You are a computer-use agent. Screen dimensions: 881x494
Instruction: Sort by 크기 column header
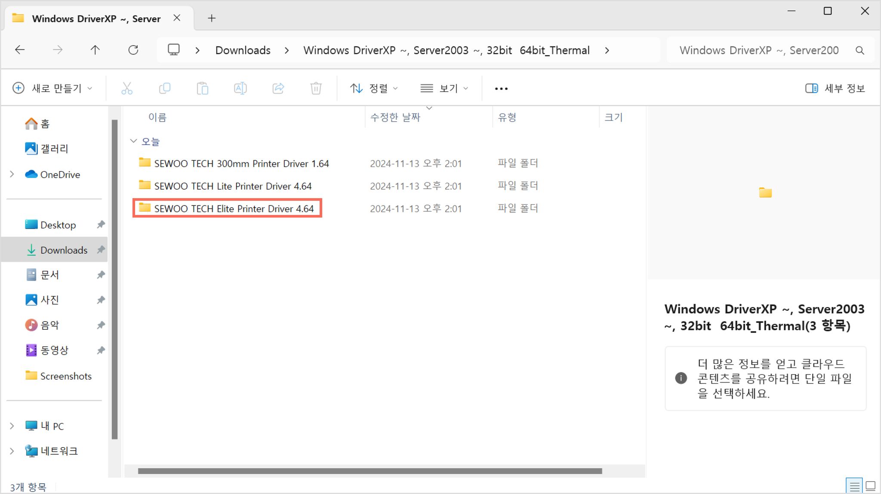(614, 117)
